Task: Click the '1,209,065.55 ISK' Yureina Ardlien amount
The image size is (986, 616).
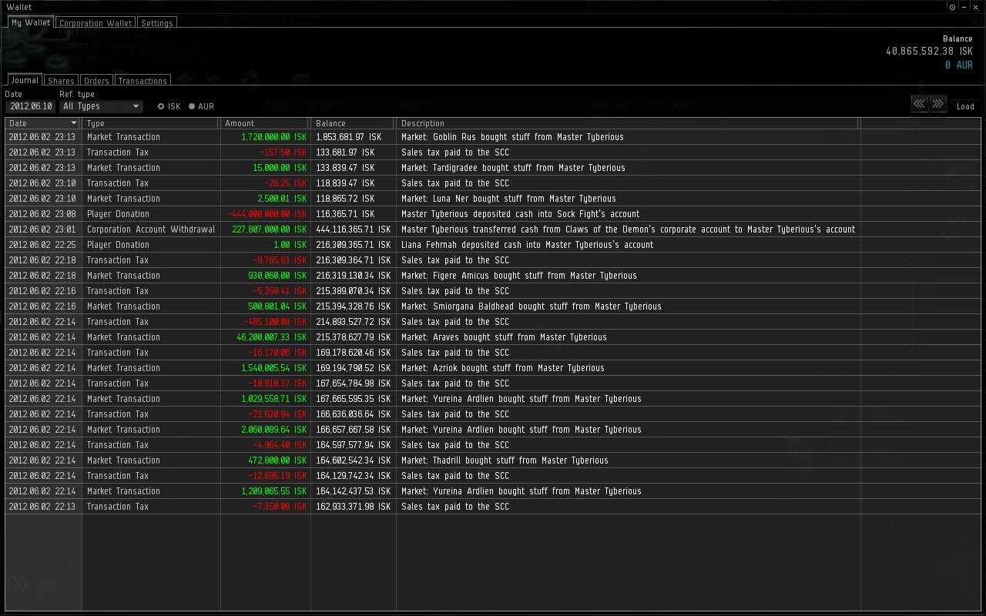Action: coord(273,491)
